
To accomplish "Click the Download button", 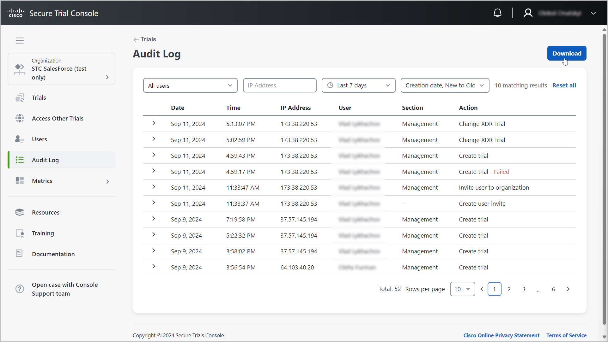I will [567, 53].
